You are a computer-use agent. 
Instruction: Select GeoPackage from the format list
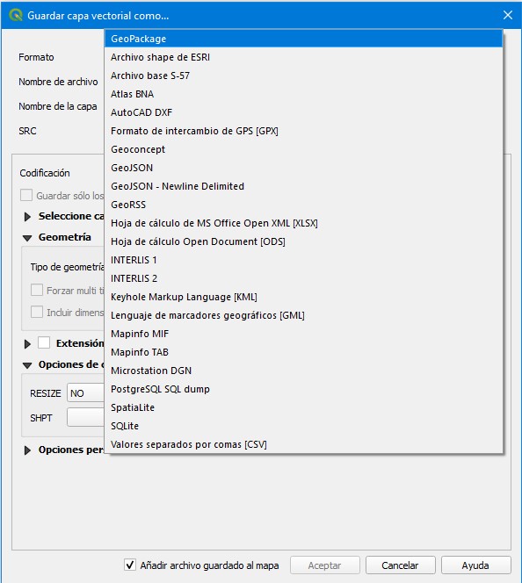303,39
